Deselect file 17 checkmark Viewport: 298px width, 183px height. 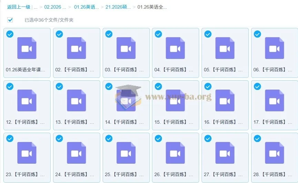257,87
